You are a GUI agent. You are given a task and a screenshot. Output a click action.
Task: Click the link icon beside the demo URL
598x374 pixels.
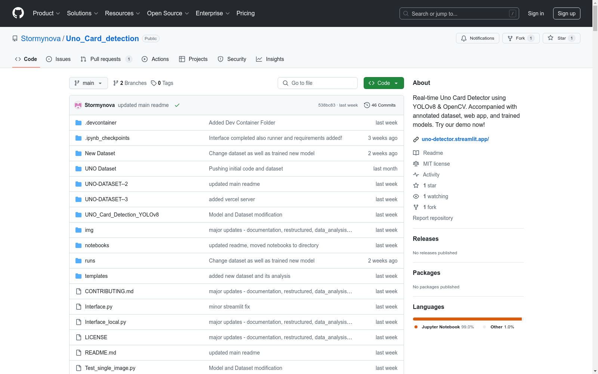416,140
